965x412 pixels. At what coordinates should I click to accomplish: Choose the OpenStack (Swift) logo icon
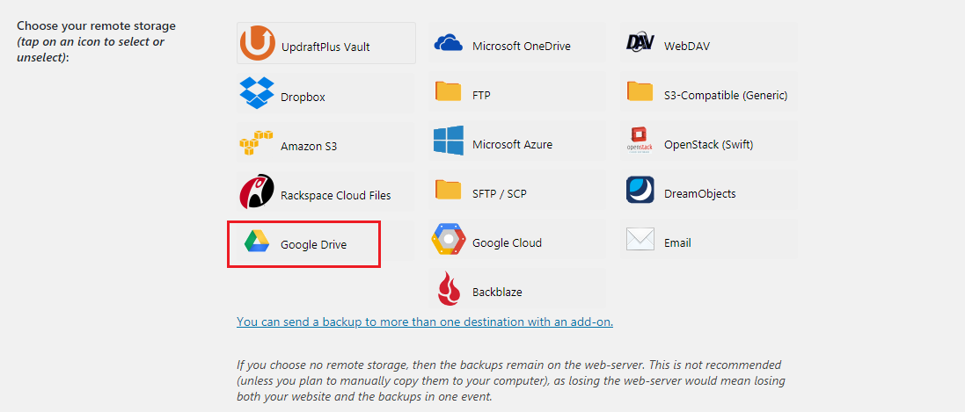click(x=640, y=141)
